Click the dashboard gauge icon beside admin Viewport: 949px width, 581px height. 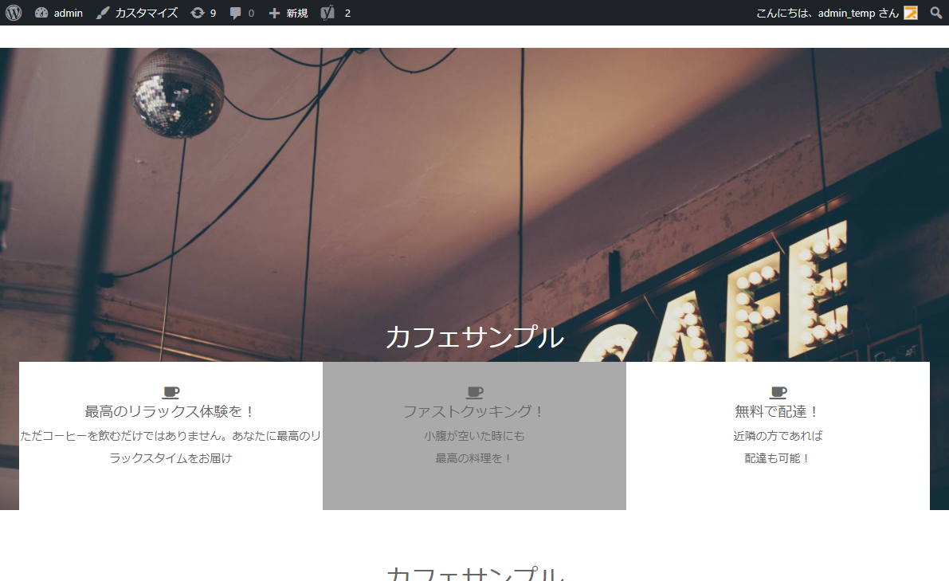pos(41,13)
